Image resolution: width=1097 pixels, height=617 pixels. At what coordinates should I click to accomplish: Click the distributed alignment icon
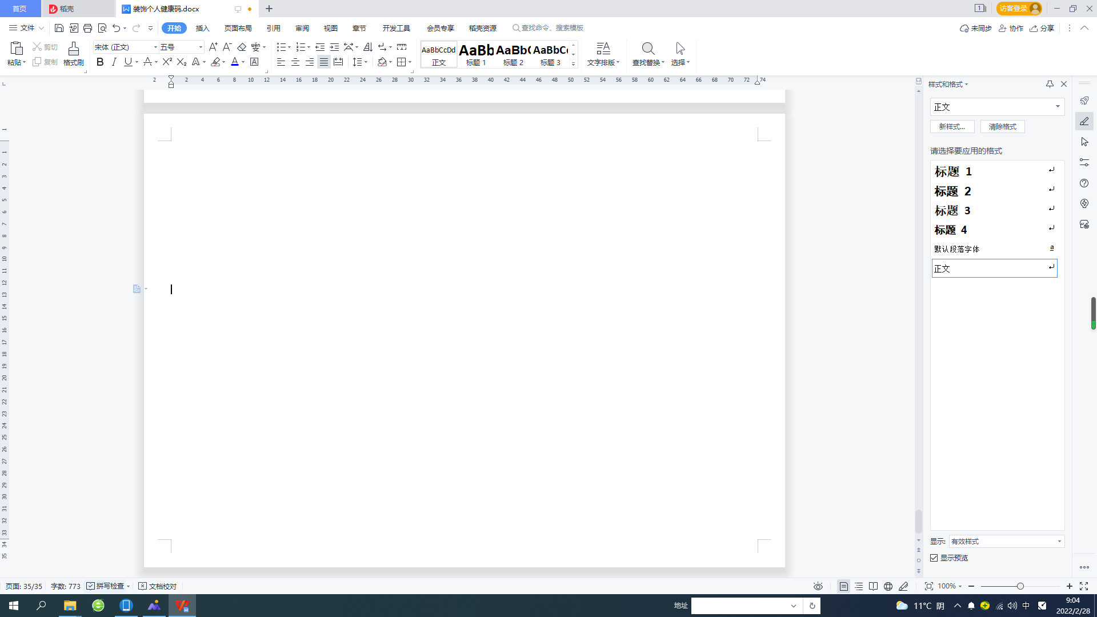tap(338, 62)
